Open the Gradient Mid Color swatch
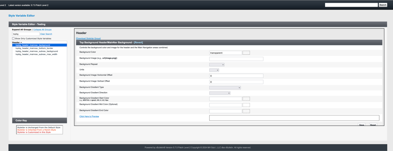Screen dimensions: 393x151 coord(246,105)
